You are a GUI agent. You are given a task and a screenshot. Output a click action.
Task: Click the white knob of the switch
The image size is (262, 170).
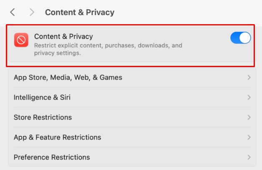pyautogui.click(x=245, y=38)
